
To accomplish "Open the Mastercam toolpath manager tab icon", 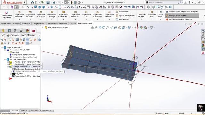I will tap(33, 31).
